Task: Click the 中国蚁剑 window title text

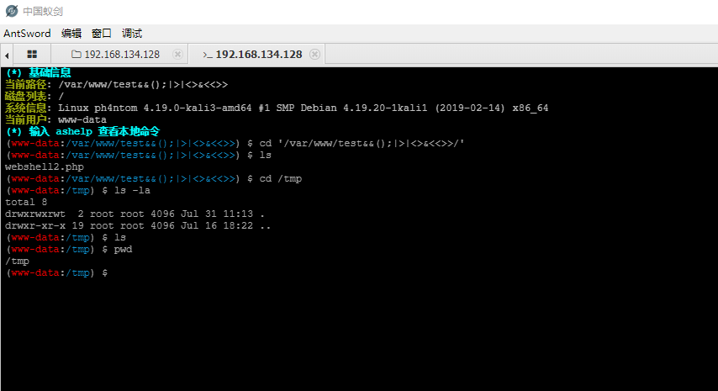Action: [x=43, y=11]
